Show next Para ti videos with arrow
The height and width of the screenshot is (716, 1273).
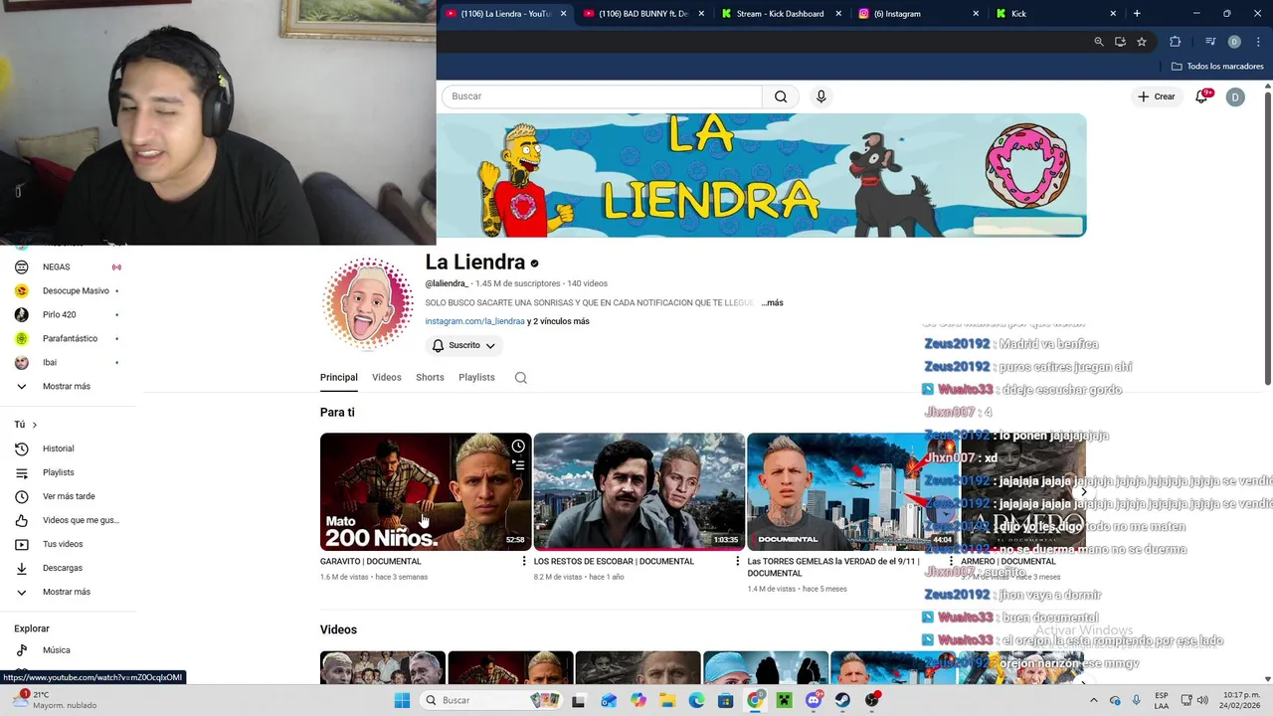coord(1083,491)
